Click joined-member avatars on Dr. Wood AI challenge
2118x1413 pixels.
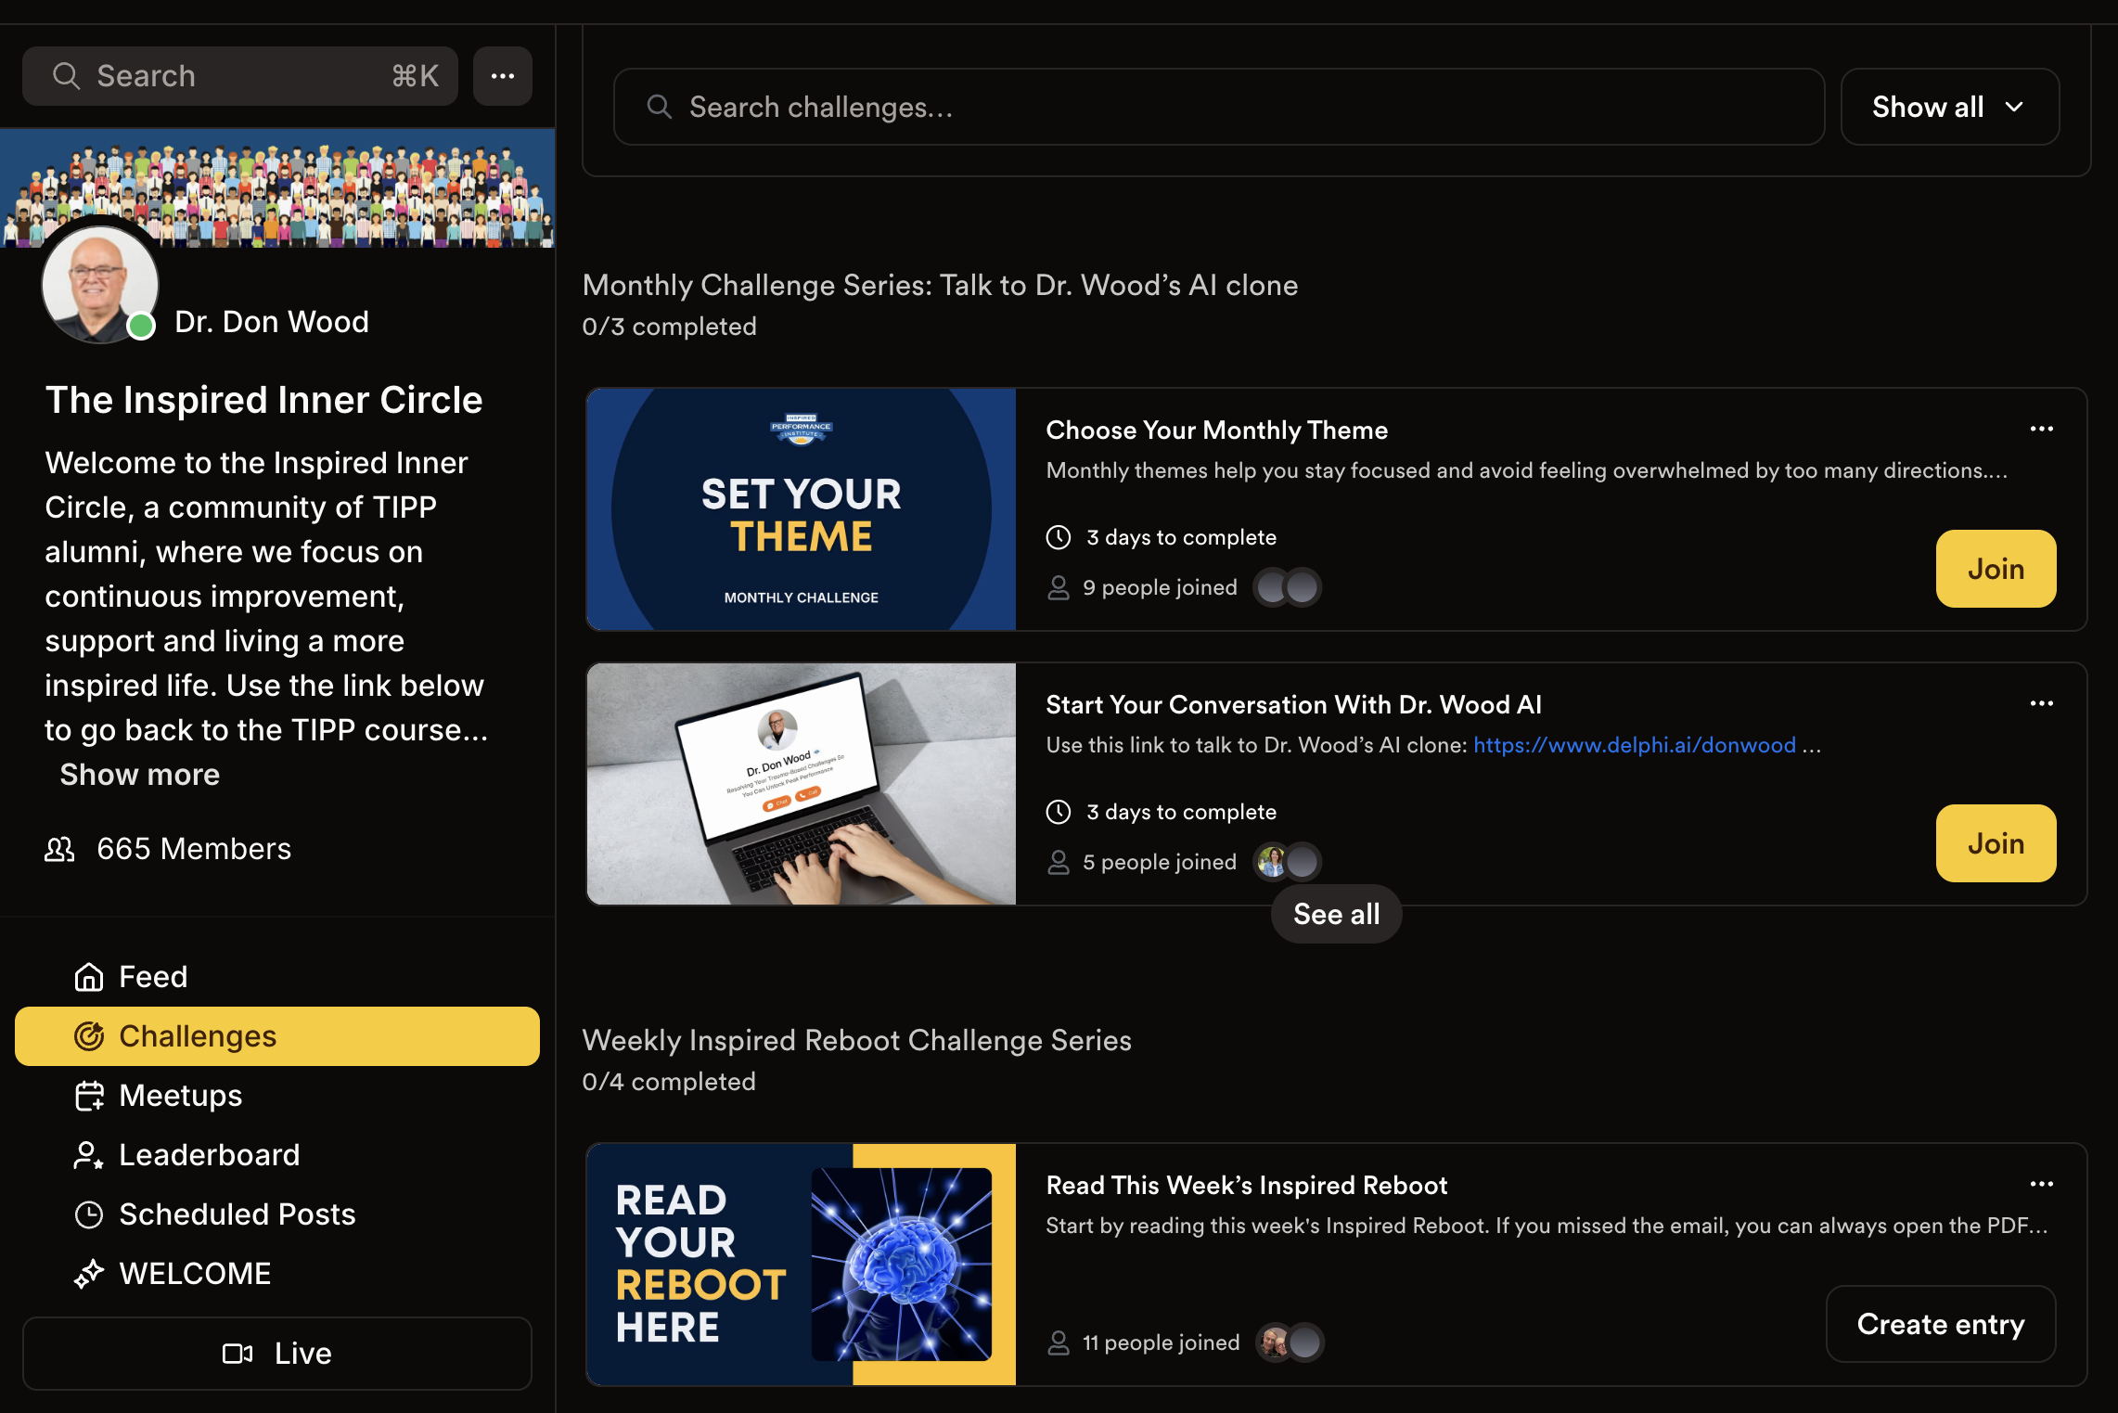[1288, 862]
